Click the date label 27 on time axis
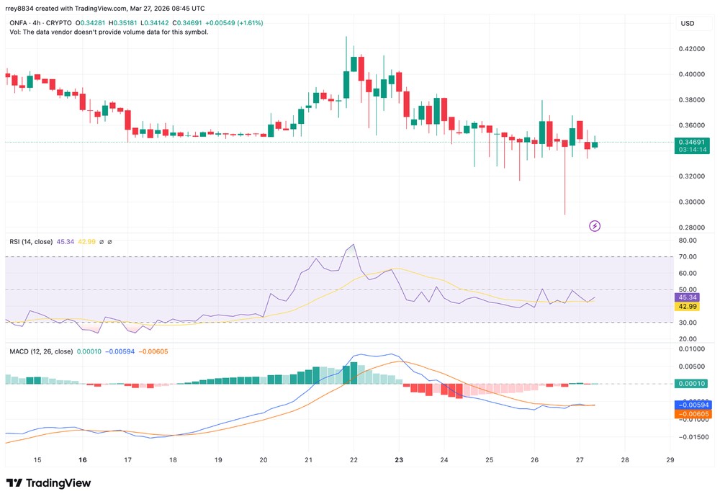Screen dimensions: 720x499 pyautogui.click(x=580, y=459)
